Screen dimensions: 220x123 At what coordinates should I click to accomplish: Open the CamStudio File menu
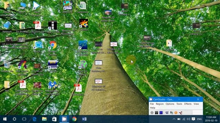(x=152, y=104)
